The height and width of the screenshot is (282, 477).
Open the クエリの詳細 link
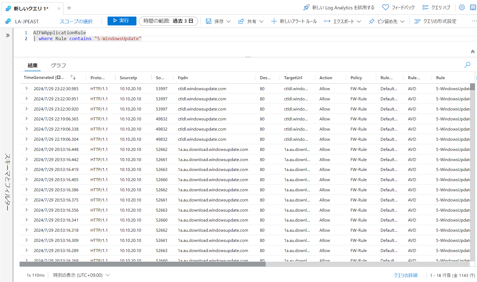click(x=406, y=275)
